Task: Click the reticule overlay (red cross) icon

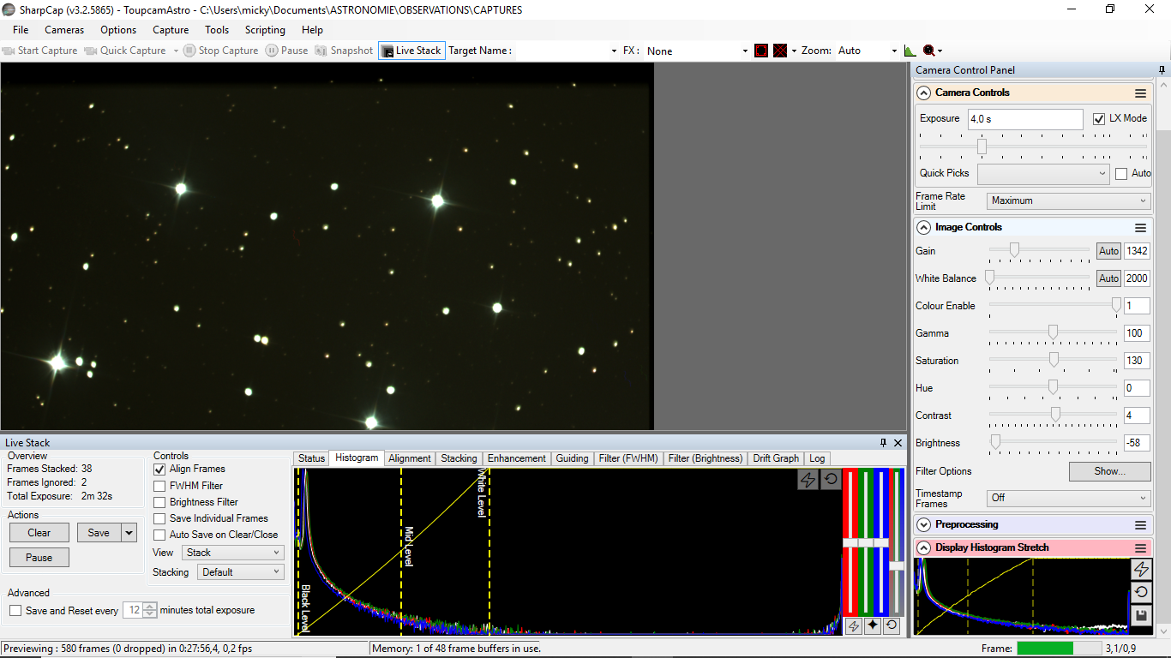Action: (780, 51)
